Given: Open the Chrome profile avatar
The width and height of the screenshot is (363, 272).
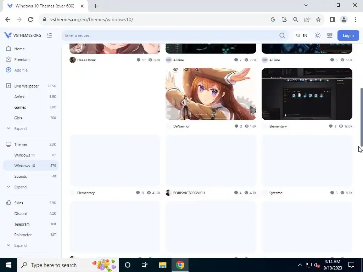Looking at the screenshot, I should point(344,19).
